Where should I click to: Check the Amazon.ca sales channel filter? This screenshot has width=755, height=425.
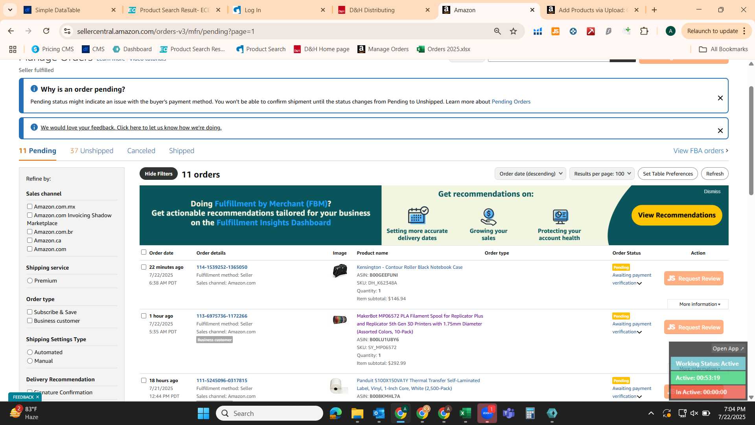click(x=29, y=240)
